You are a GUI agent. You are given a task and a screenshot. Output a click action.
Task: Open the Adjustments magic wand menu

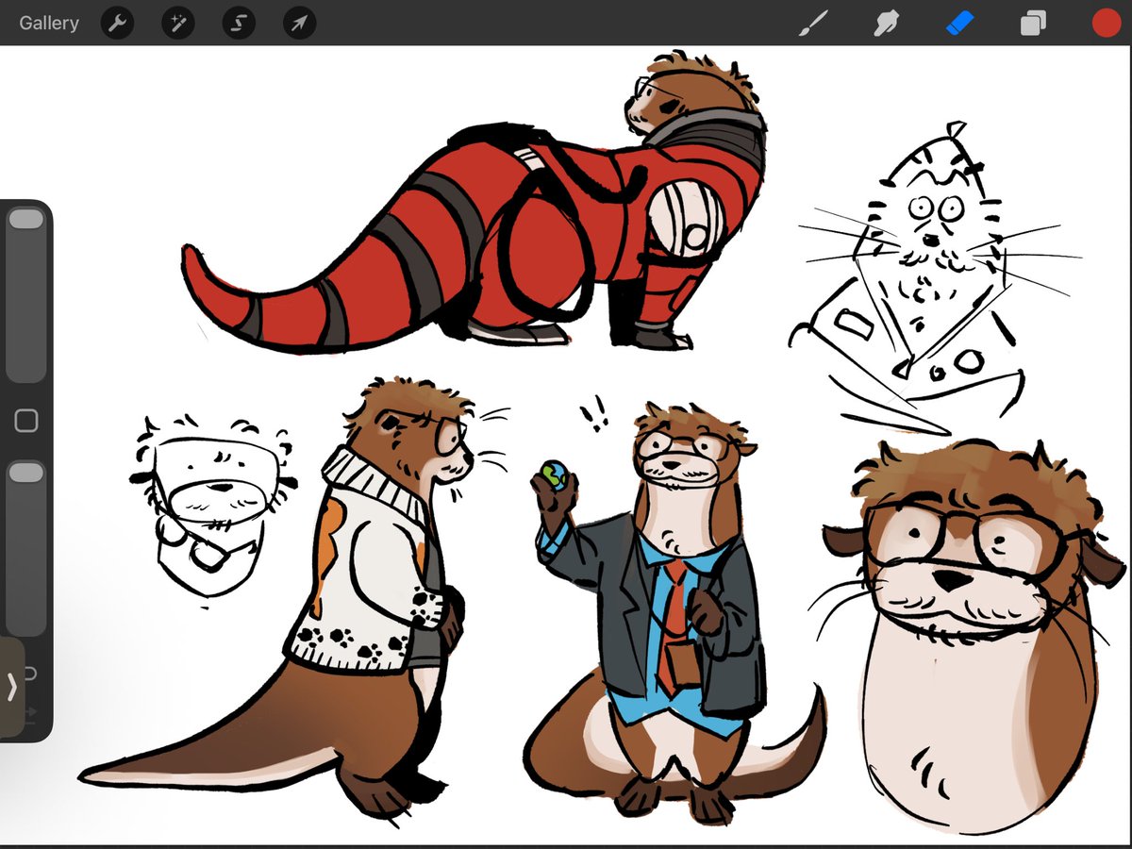click(177, 23)
